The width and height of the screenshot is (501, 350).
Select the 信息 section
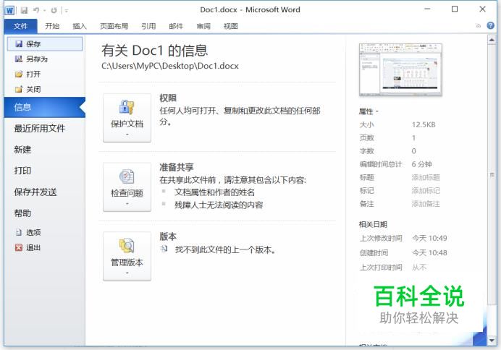pos(45,107)
